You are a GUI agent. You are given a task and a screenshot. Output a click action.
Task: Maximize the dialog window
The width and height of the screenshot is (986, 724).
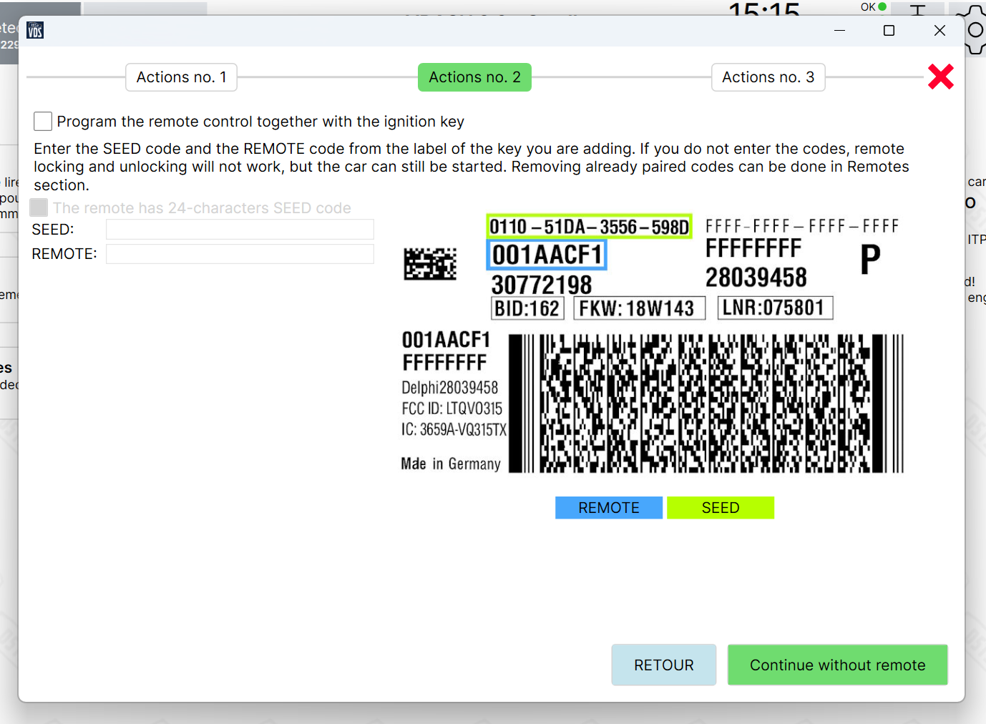pyautogui.click(x=889, y=30)
